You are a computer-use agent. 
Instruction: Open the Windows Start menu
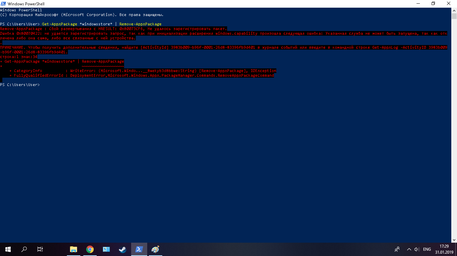(8, 249)
